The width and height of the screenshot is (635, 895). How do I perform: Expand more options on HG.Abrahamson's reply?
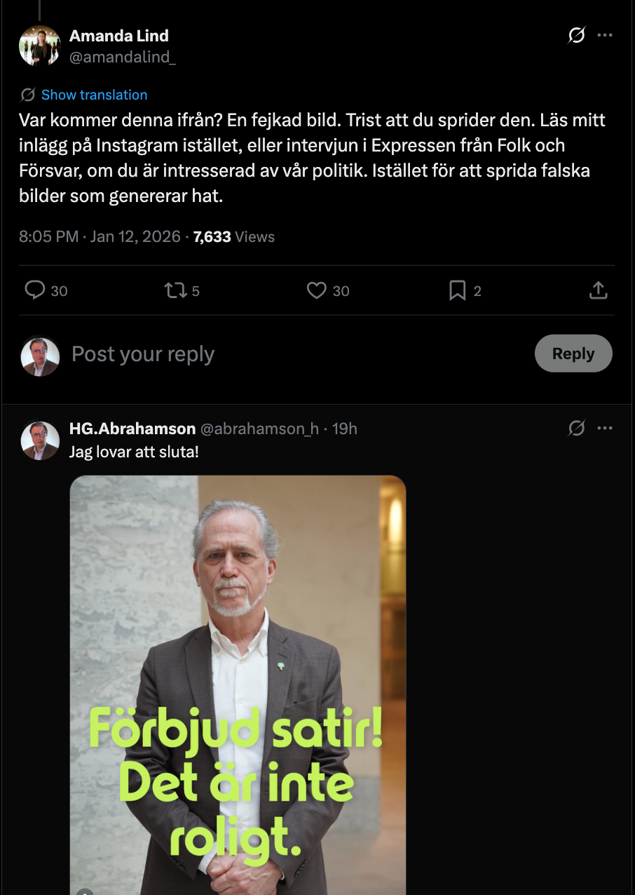(x=605, y=428)
